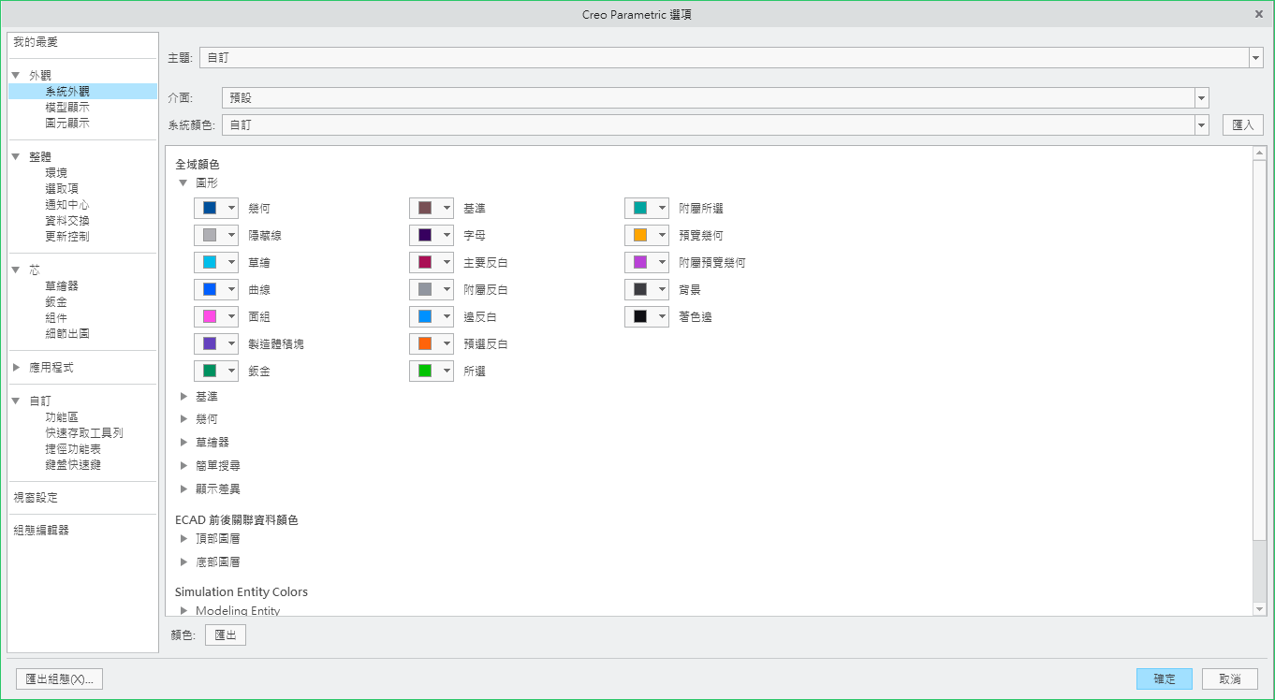The width and height of the screenshot is (1275, 700).
Task: Expand the 草繪器 color group
Action: click(x=184, y=443)
